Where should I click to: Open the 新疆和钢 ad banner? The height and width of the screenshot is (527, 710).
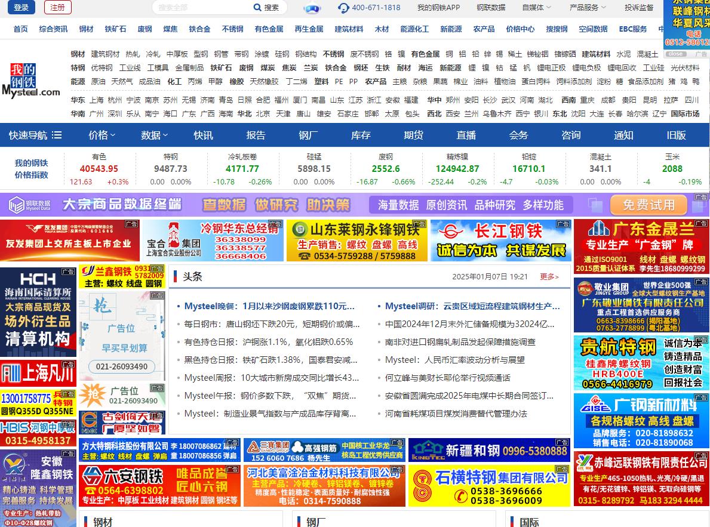(489, 450)
